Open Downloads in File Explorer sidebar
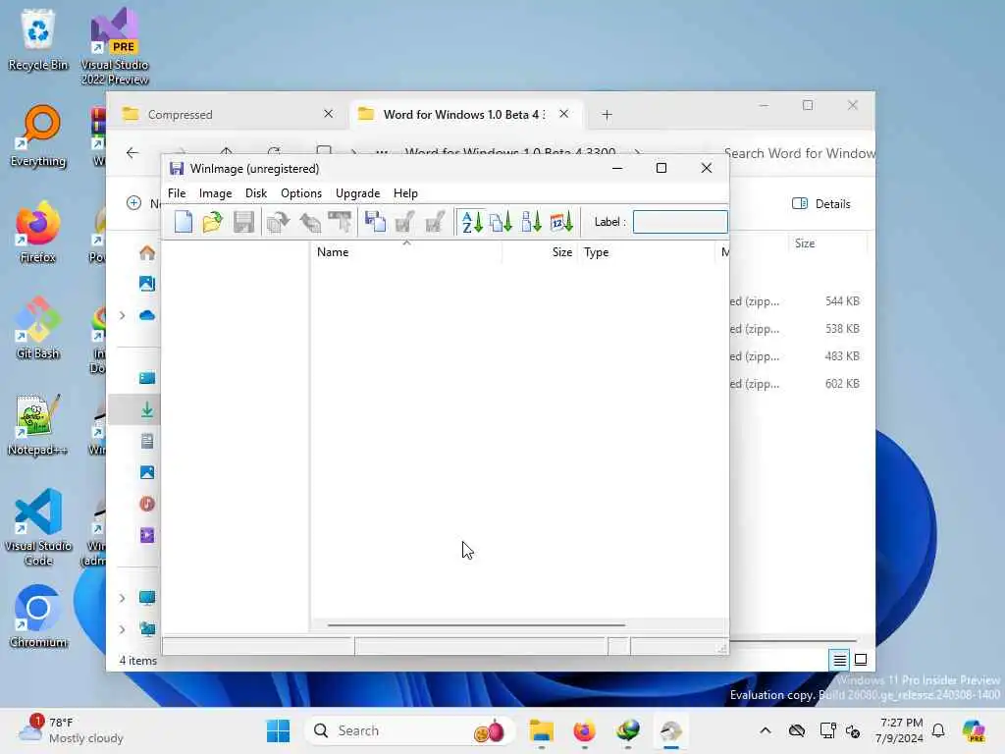The width and height of the screenshot is (1005, 754). click(147, 409)
